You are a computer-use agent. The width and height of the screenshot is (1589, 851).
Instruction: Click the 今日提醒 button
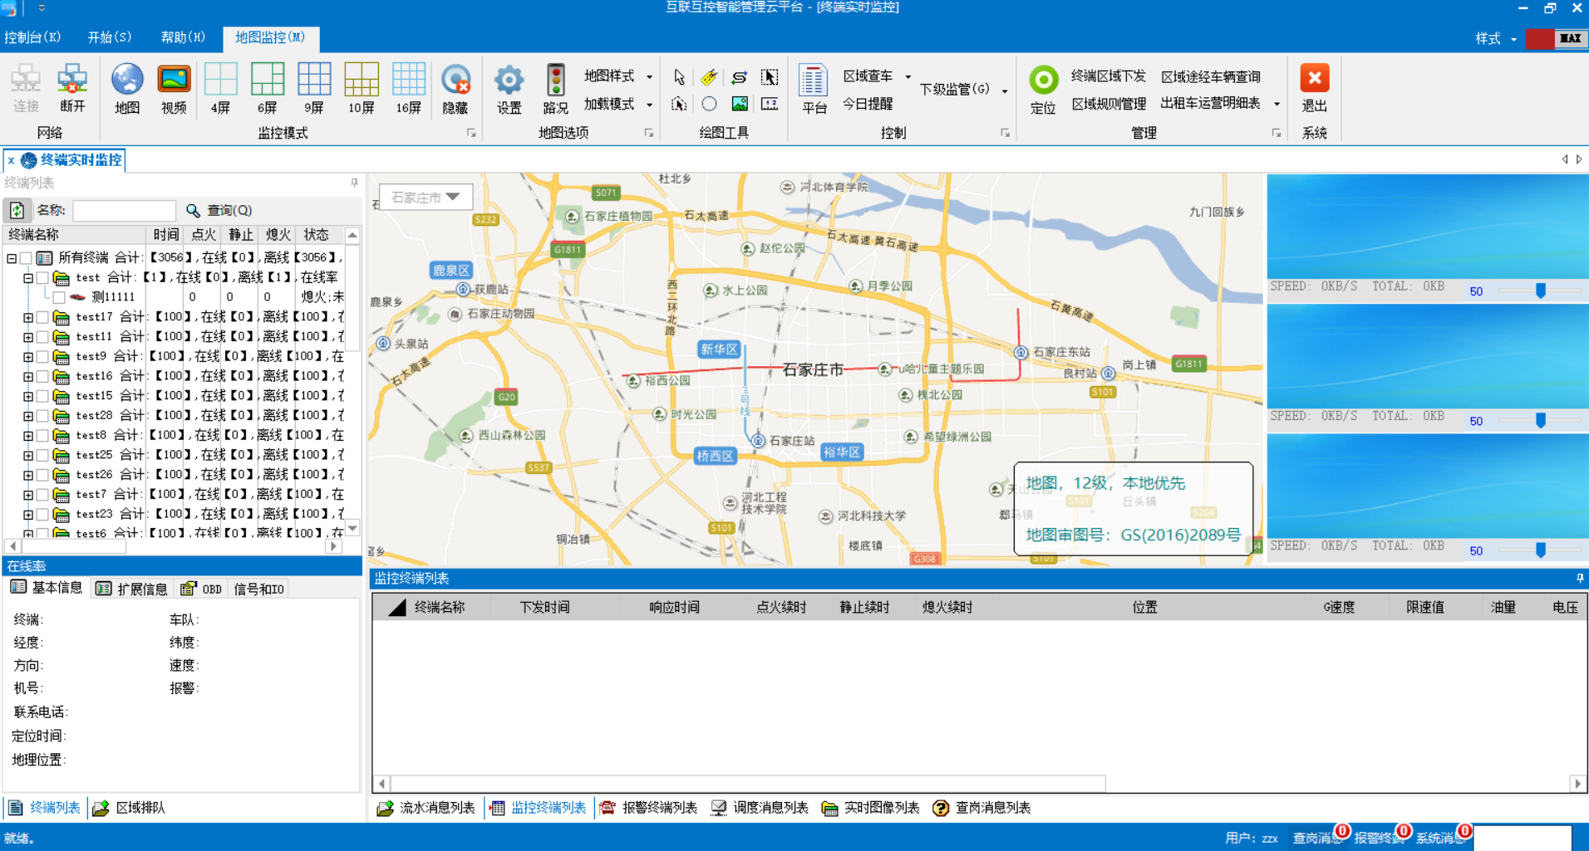(868, 104)
